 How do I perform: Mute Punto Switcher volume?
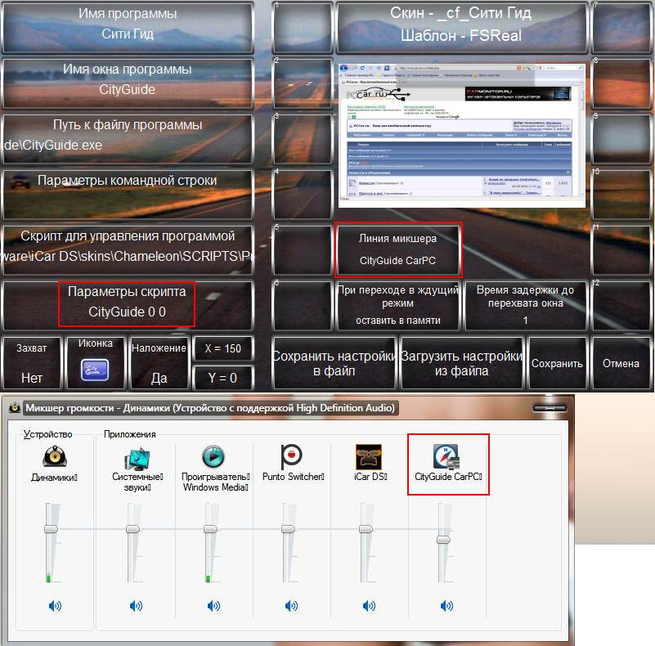291,605
